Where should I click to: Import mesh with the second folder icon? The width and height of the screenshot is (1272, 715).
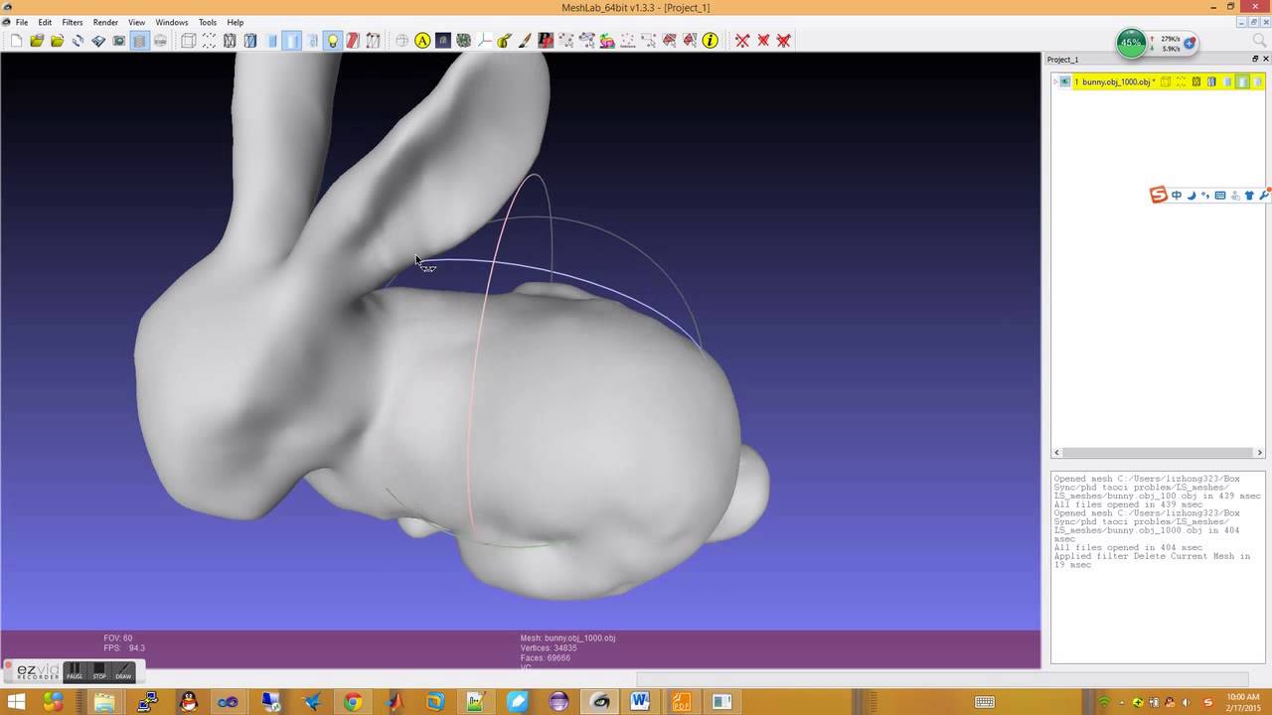(x=58, y=41)
